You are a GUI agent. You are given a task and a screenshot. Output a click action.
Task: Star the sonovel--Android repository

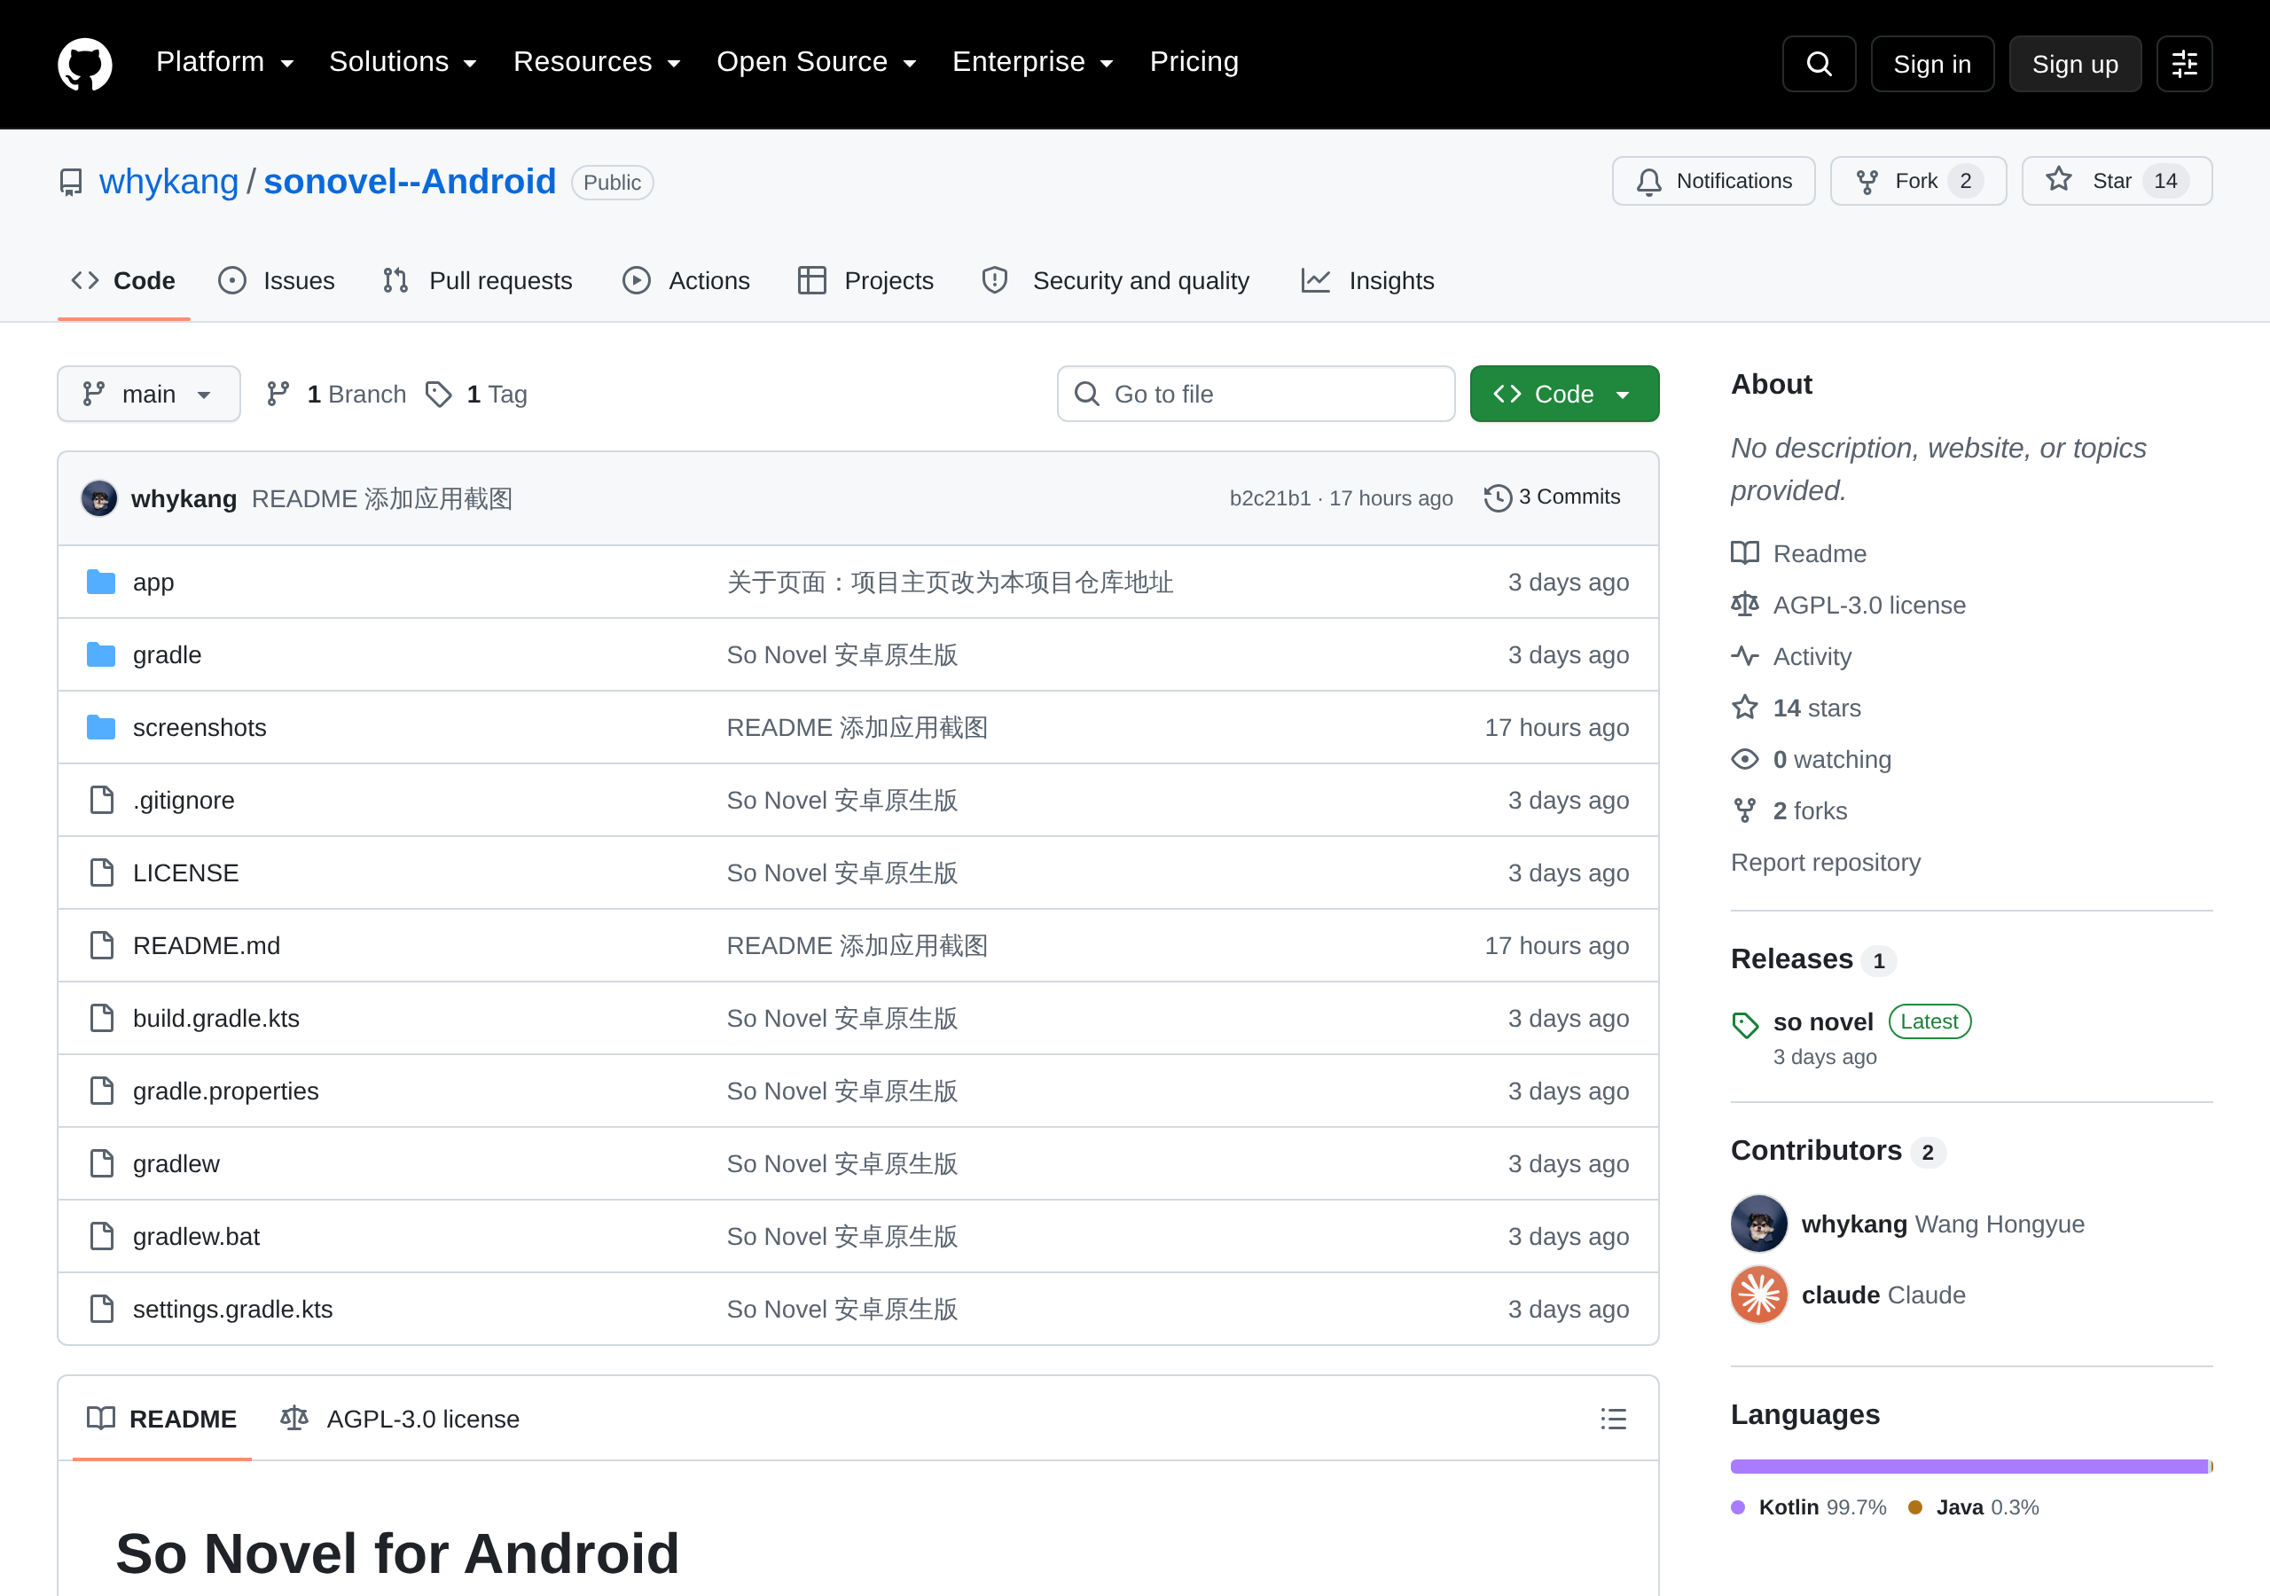pos(2116,181)
